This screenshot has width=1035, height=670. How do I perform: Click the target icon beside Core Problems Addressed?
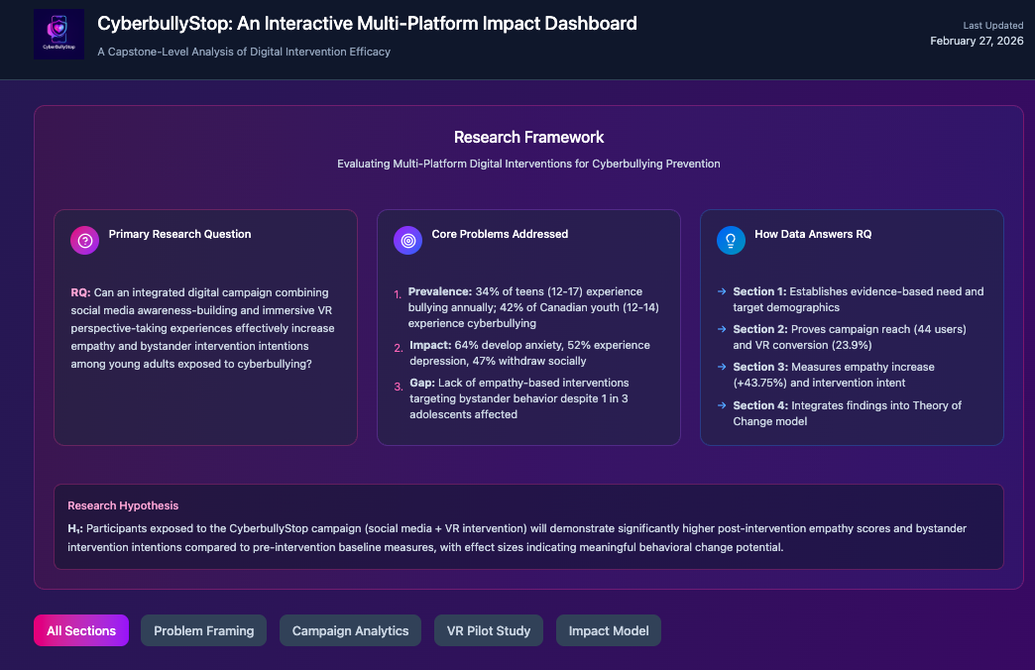[407, 240]
